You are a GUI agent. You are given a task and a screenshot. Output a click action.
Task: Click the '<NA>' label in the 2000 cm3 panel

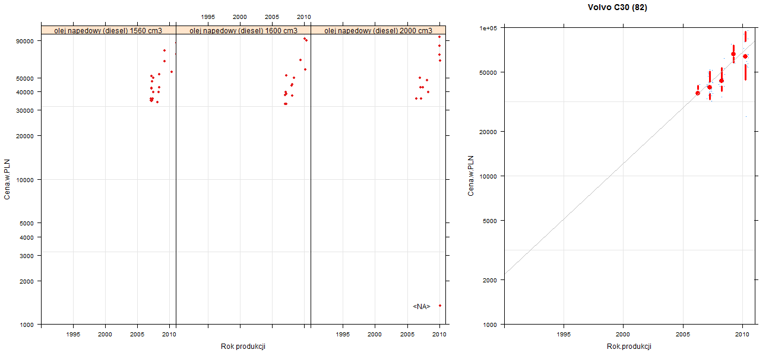[x=422, y=306]
